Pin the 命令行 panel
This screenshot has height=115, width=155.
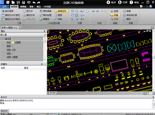click(x=153, y=97)
